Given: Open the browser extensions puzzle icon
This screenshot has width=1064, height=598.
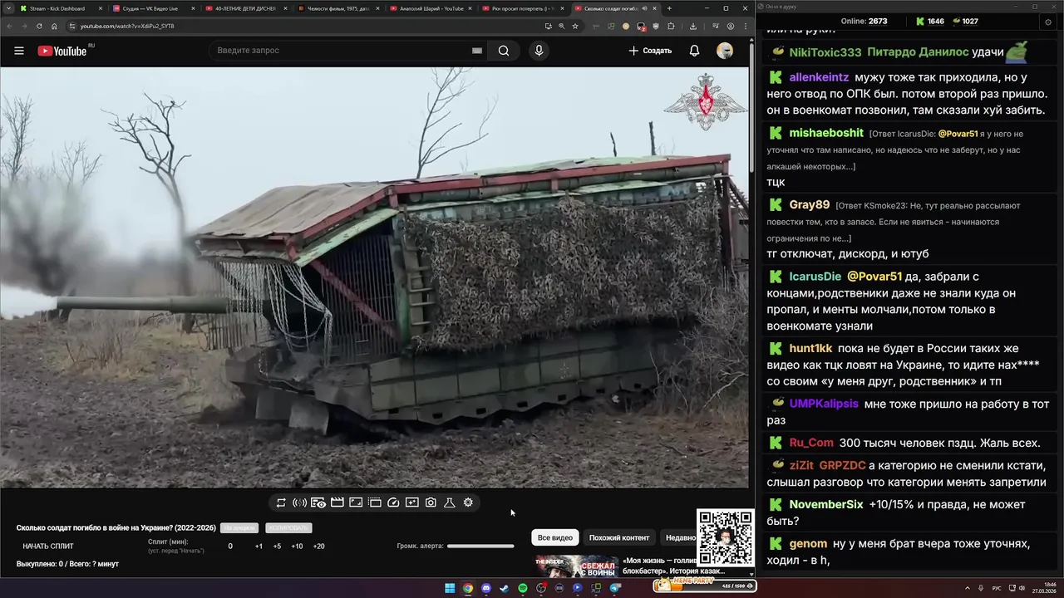Looking at the screenshot, I should pos(671,26).
